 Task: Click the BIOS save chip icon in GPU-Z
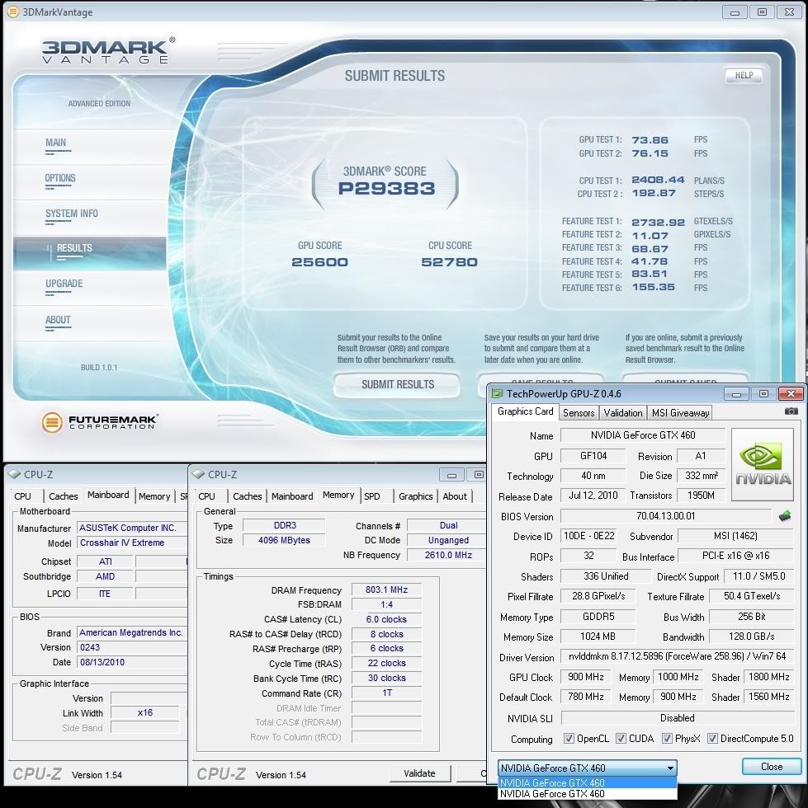pos(784,516)
